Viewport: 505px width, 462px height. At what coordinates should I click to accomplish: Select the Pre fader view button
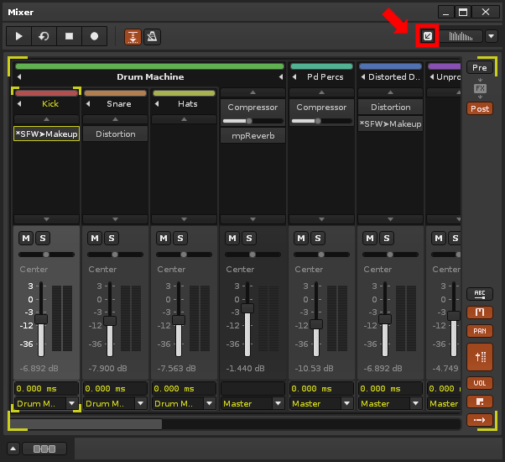pos(480,68)
